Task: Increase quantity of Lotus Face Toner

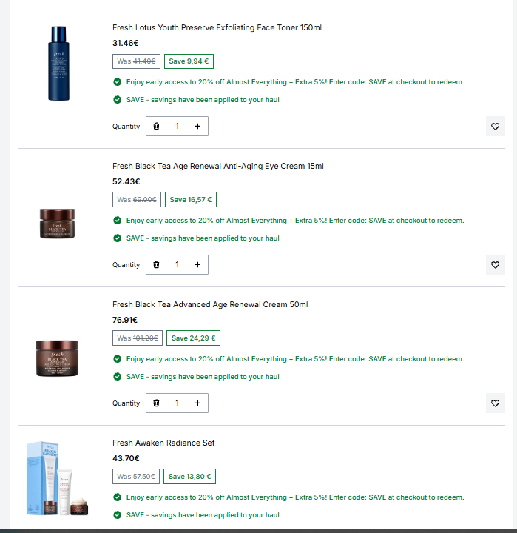Action: pyautogui.click(x=197, y=126)
